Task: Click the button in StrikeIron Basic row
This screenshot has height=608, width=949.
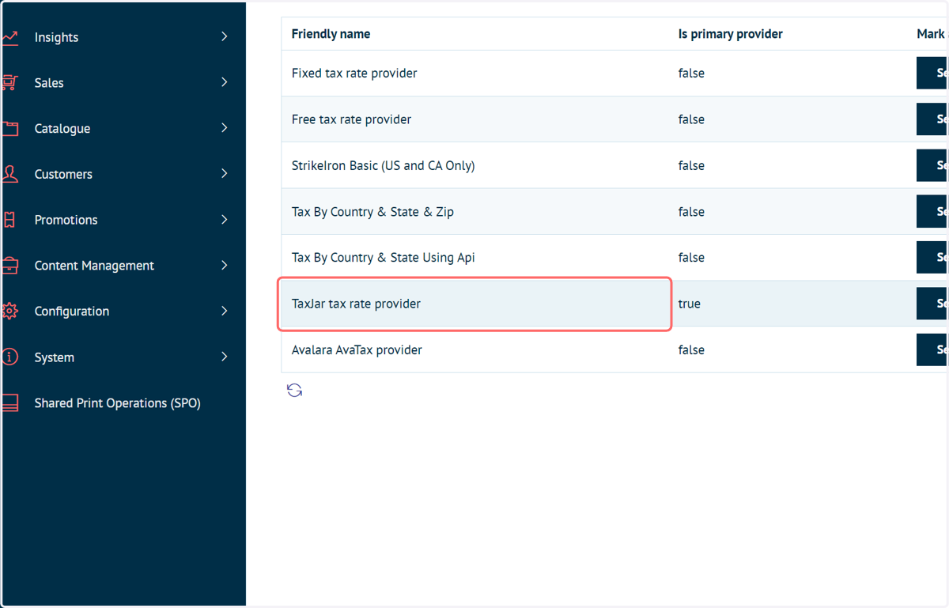Action: (x=932, y=165)
